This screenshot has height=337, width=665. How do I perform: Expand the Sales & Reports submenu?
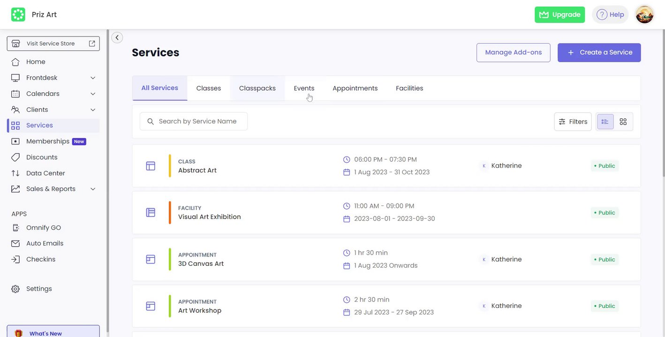click(x=93, y=189)
